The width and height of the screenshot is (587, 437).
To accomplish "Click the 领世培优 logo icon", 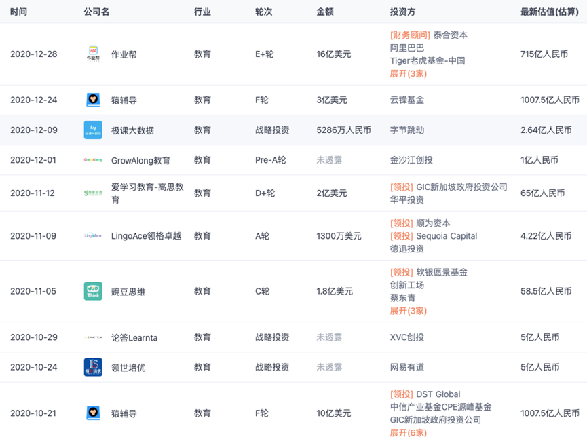I will [x=92, y=366].
